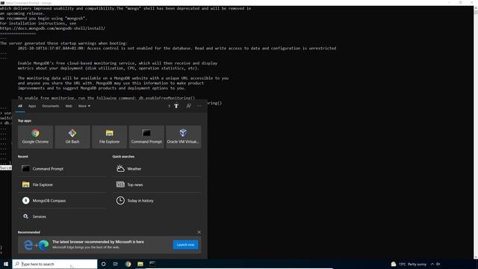Image resolution: width=478 pixels, height=269 pixels.
Task: Launch Oracle VM VirtualBox tile
Action: pos(184,137)
